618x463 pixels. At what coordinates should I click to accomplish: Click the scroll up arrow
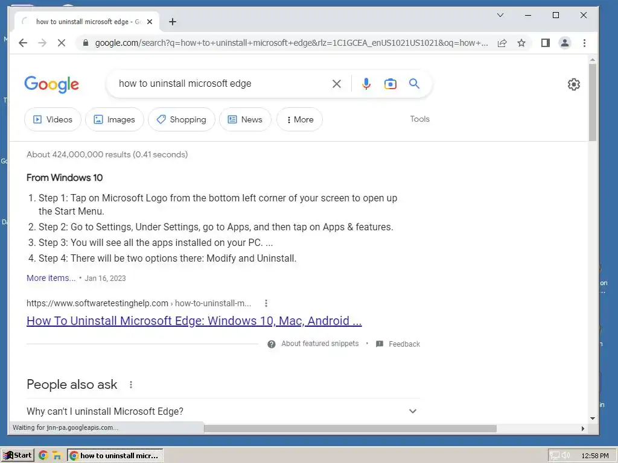coord(593,60)
